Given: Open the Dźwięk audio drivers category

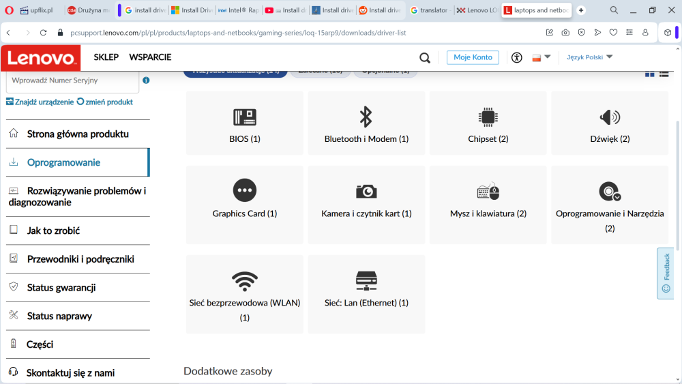Looking at the screenshot, I should click(x=609, y=123).
